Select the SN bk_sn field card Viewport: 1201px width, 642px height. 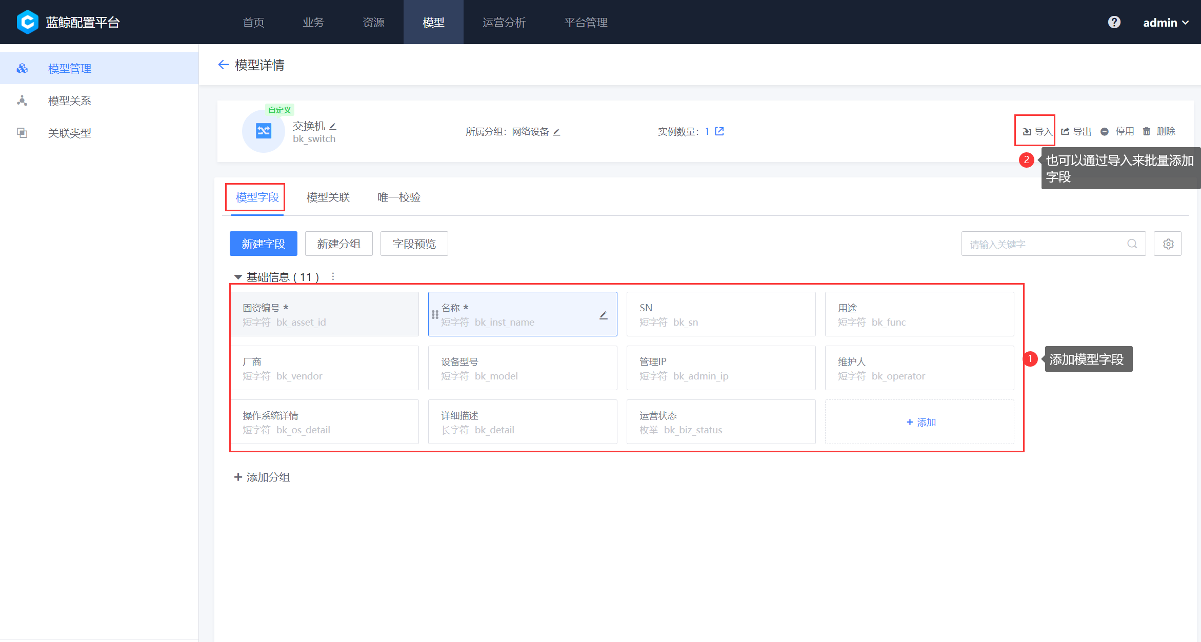721,314
